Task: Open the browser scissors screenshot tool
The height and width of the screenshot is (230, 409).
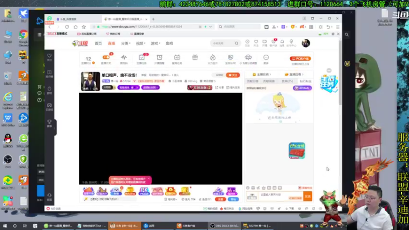Action: click(x=274, y=27)
